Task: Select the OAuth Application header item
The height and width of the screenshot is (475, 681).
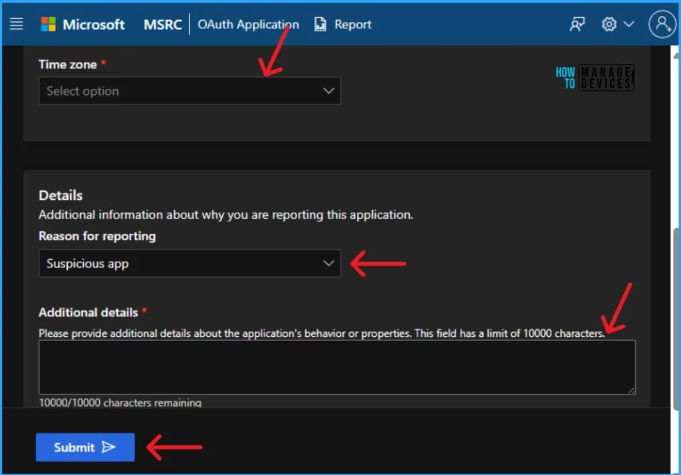Action: point(248,25)
